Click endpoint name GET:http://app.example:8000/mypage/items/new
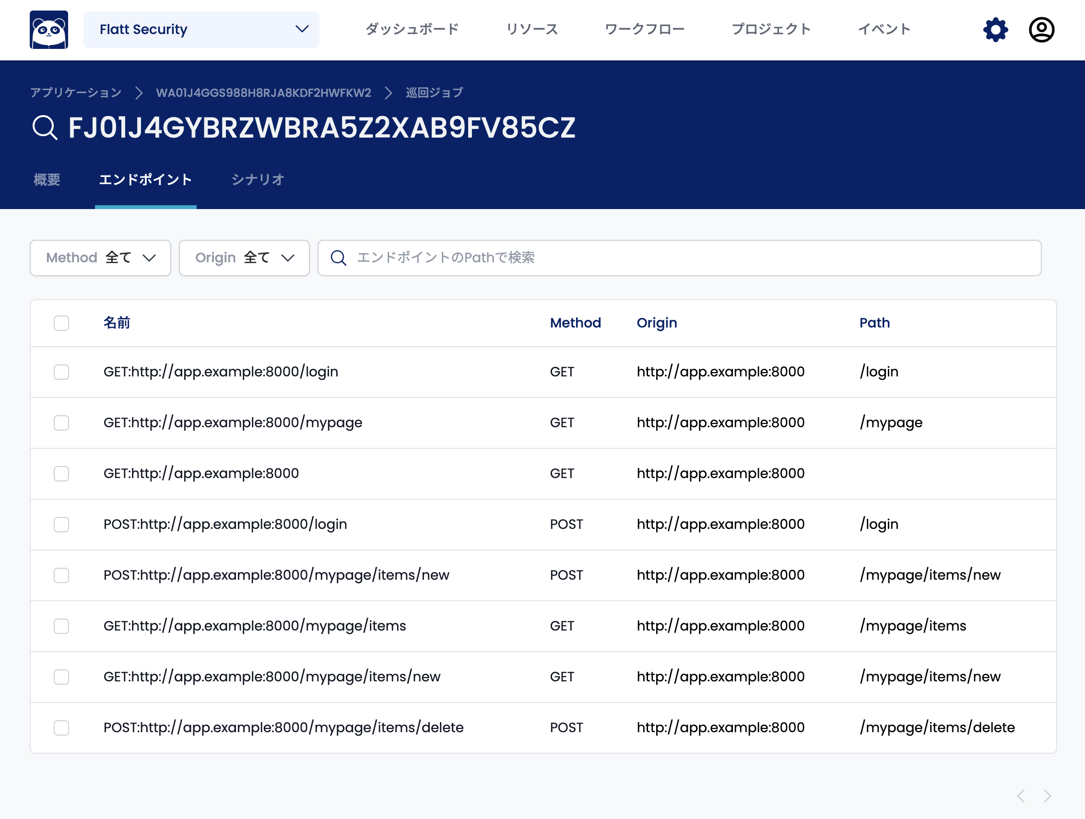Viewport: 1085px width, 819px height. tap(272, 677)
